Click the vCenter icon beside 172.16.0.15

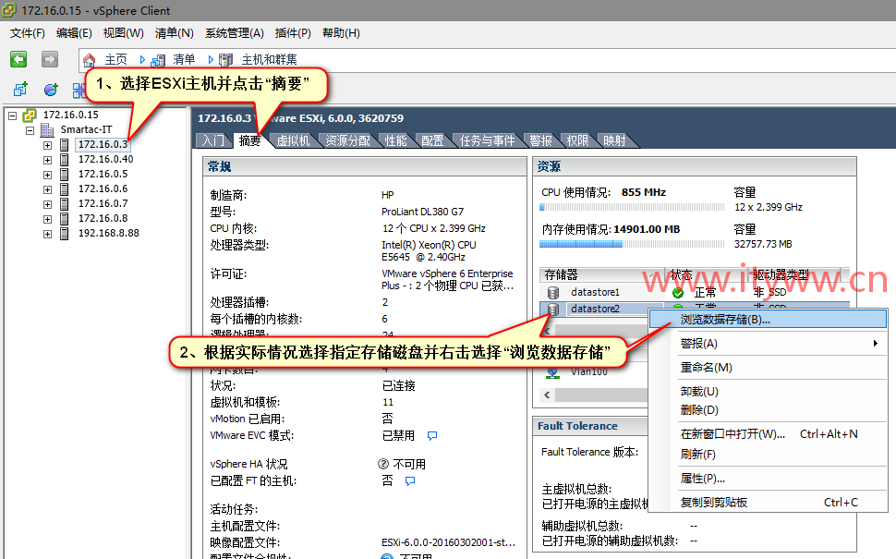pyautogui.click(x=30, y=115)
